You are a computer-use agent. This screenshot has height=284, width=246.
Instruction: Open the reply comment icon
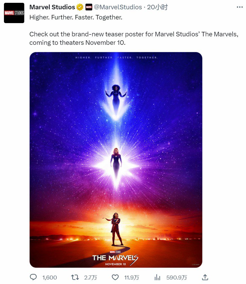(33, 277)
